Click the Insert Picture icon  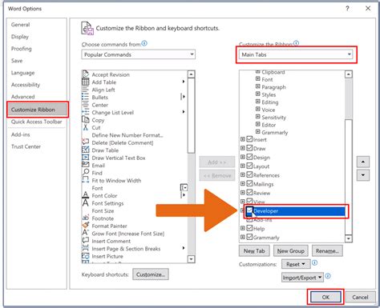click(85, 256)
